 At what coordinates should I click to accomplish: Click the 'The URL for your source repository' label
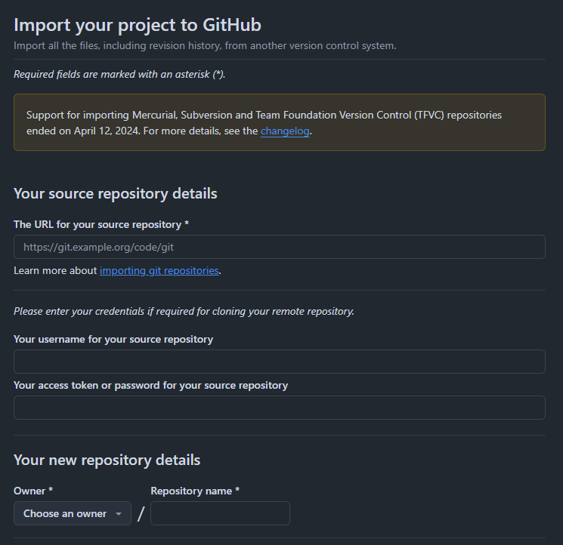click(101, 224)
